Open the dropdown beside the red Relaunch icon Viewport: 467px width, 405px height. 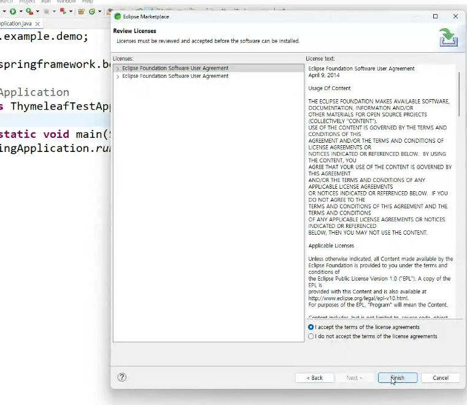[71, 12]
